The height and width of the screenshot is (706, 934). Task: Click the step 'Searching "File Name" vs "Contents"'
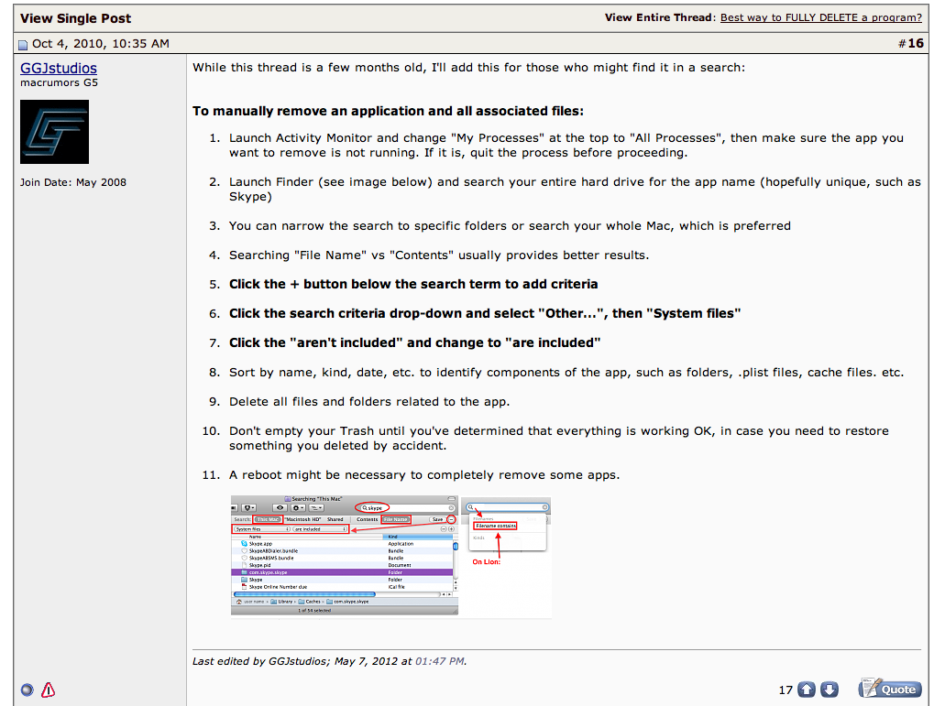coord(439,255)
